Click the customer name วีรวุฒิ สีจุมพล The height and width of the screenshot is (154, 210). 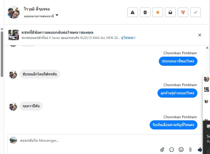click(37, 9)
